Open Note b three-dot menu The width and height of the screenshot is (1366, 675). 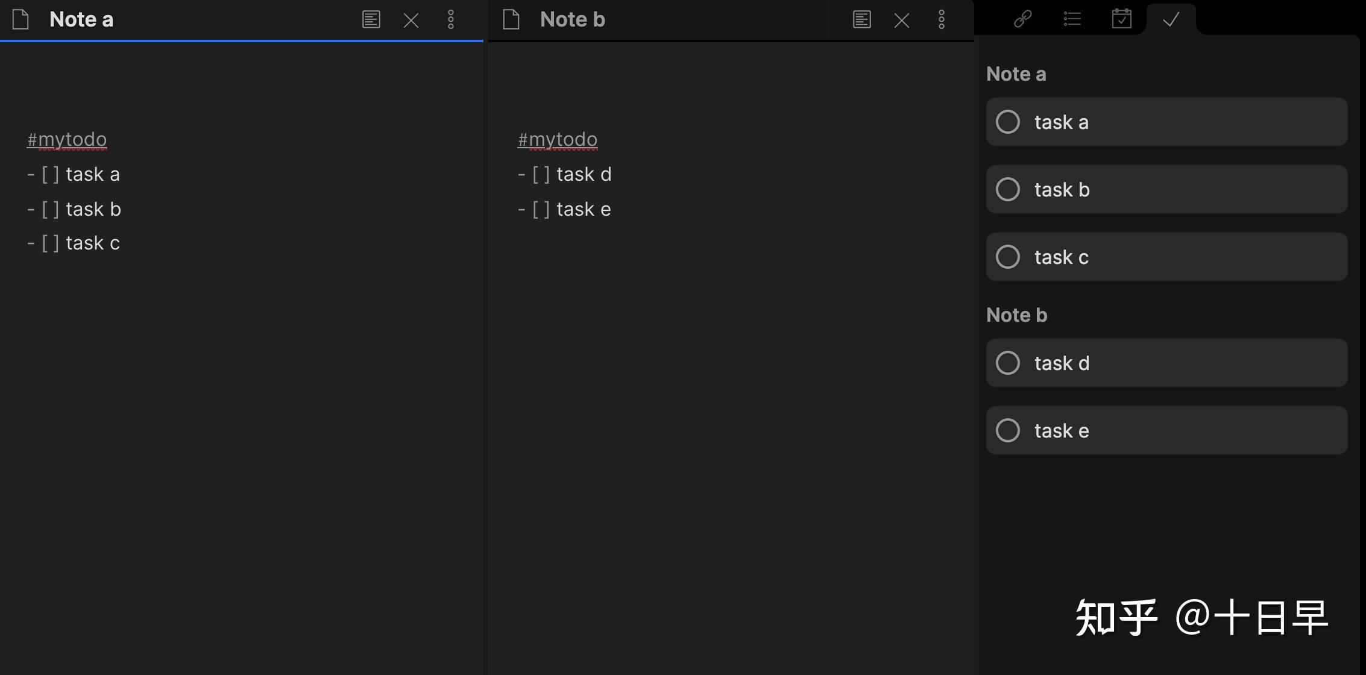[942, 20]
